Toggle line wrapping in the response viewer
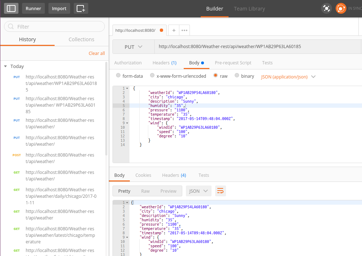This screenshot has height=256, width=362. pos(220,191)
